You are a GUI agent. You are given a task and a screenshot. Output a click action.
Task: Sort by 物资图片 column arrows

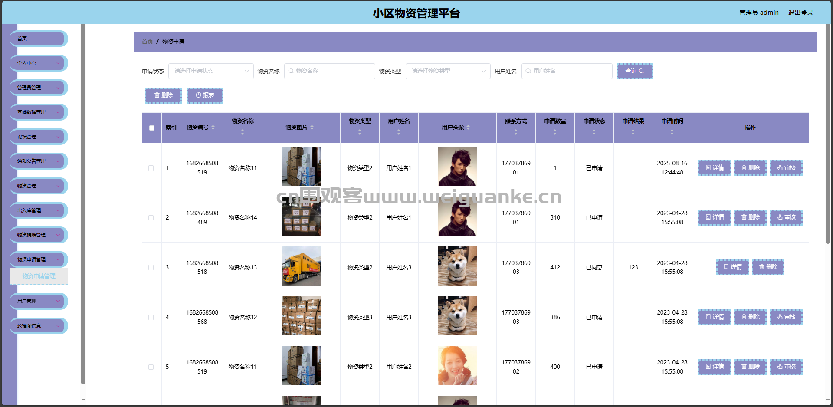312,128
